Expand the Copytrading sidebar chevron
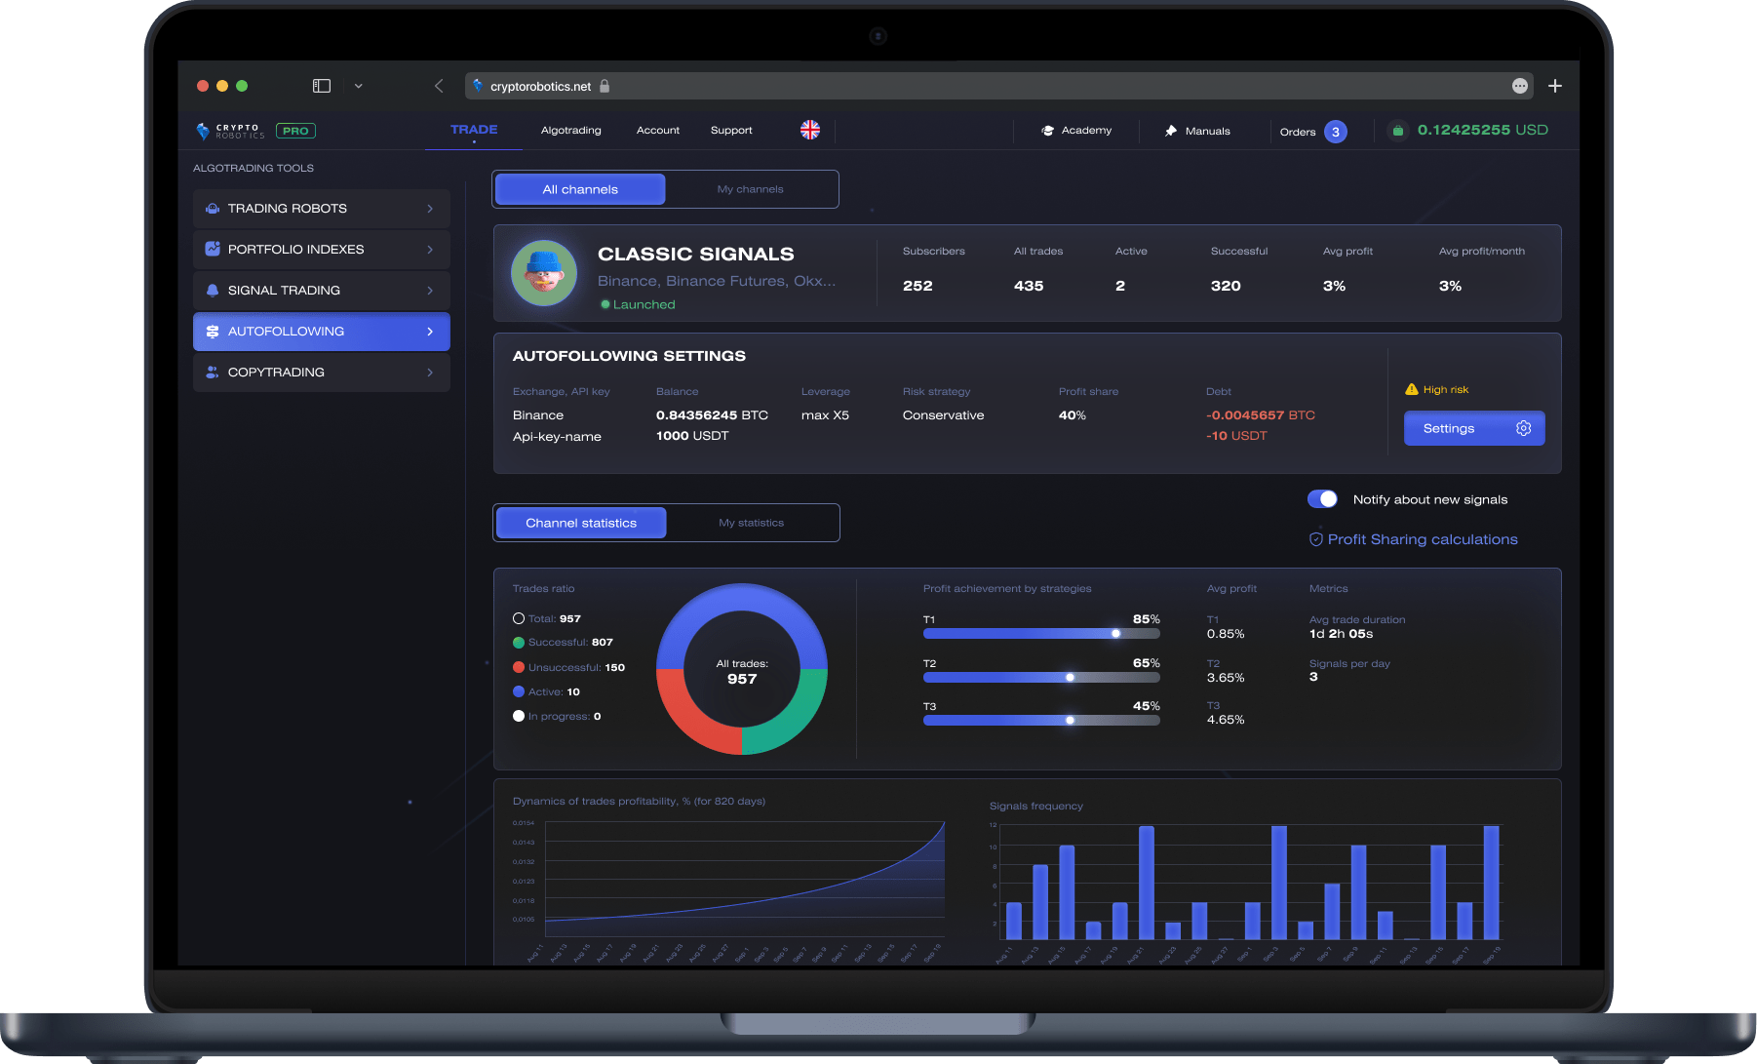Viewport: 1757px width, 1064px height. 430,373
